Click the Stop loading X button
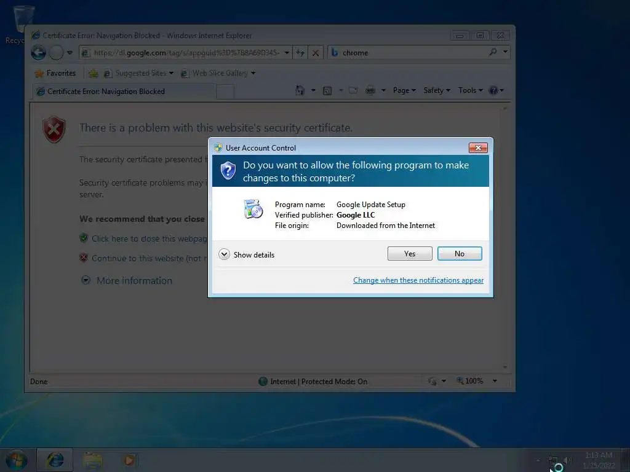The height and width of the screenshot is (472, 630). tap(316, 53)
